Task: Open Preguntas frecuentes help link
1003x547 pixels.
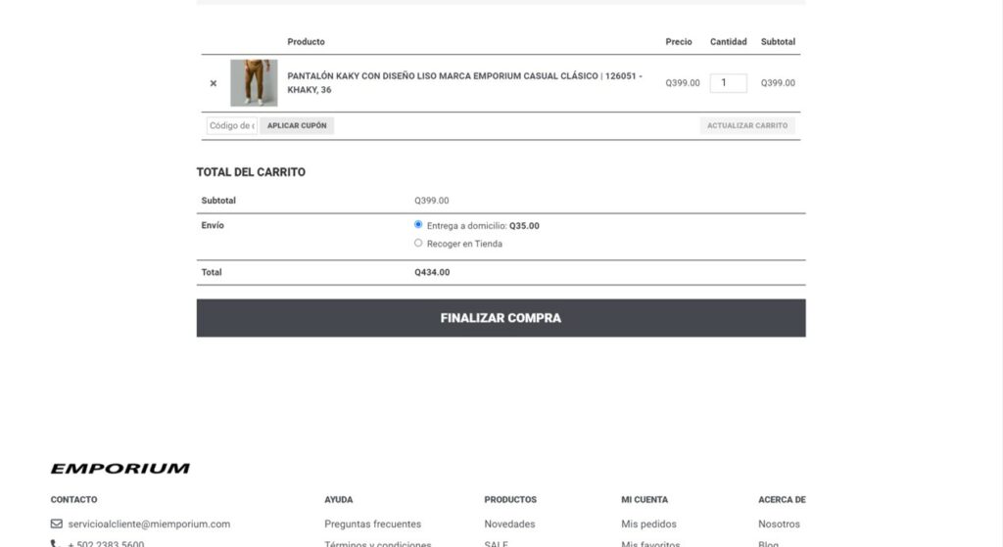Action: 372,524
